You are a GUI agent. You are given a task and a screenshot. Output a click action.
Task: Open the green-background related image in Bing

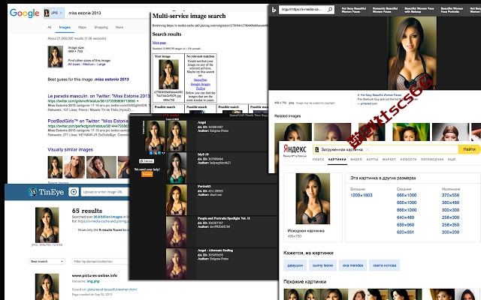[411, 132]
